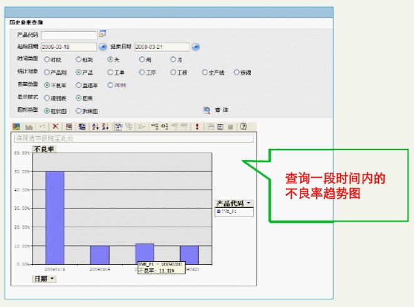
Task: Toggle the AutoFilter funnel icon
Action: coord(119,127)
